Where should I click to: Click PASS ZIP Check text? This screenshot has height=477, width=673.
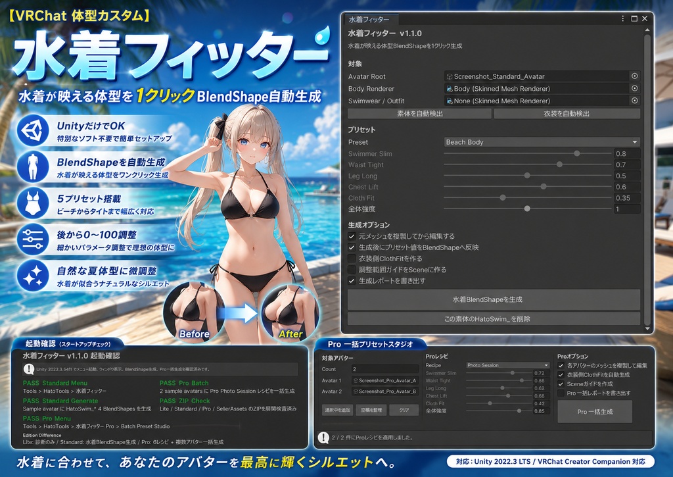coord(185,401)
